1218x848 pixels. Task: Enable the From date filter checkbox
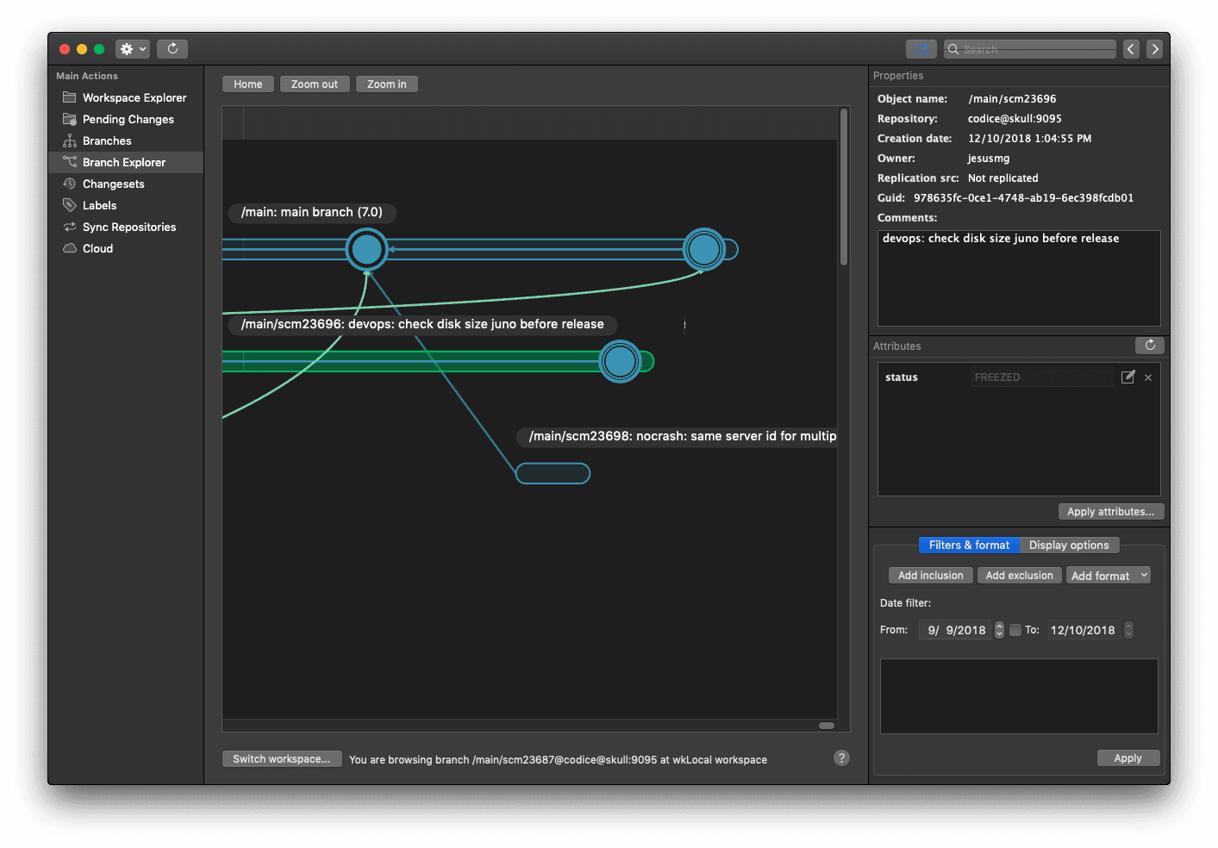pyautogui.click(x=1015, y=630)
